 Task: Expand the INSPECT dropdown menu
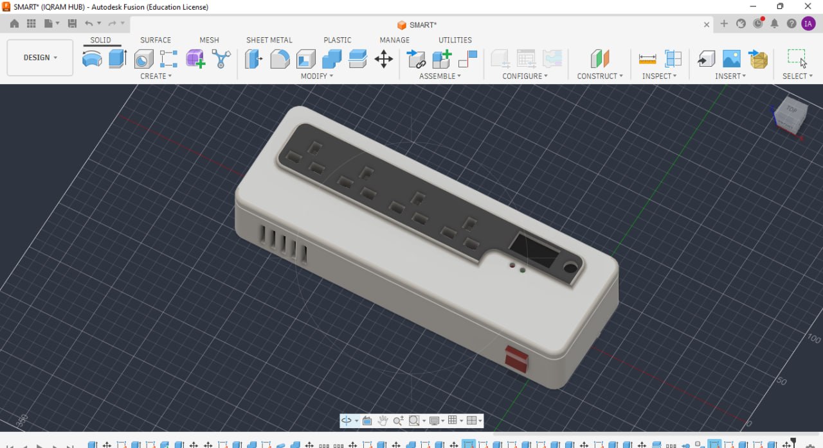click(660, 76)
